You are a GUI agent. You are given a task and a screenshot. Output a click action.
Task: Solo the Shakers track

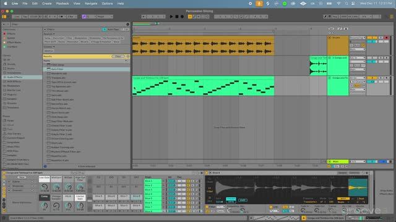381,38
